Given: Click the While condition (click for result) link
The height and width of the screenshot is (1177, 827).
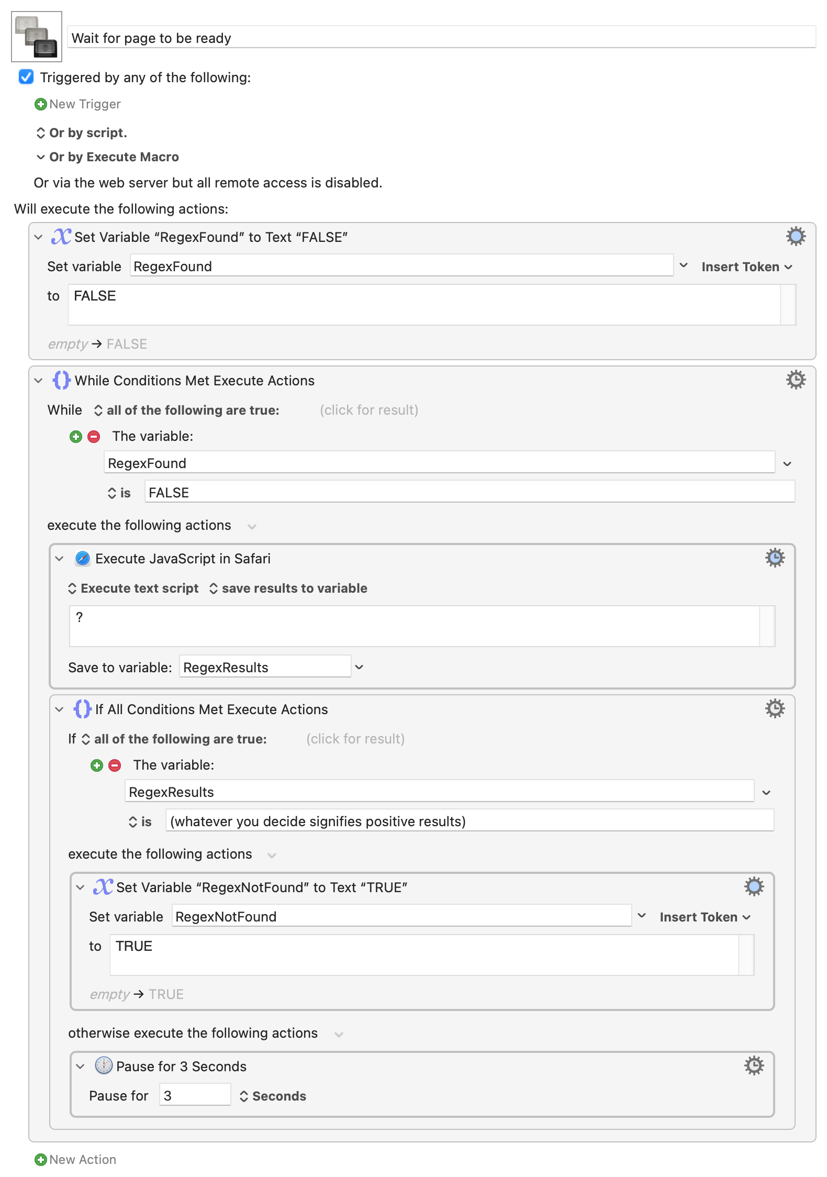Looking at the screenshot, I should pos(369,410).
